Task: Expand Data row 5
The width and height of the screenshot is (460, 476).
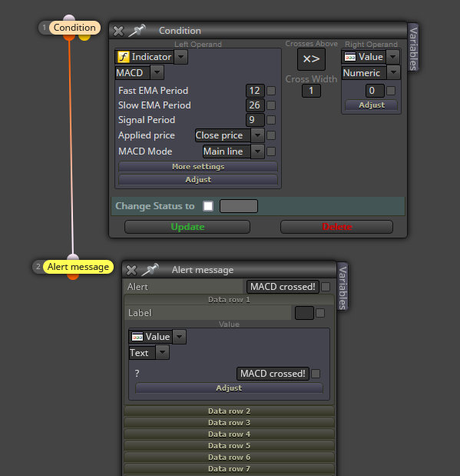Action: (229, 446)
